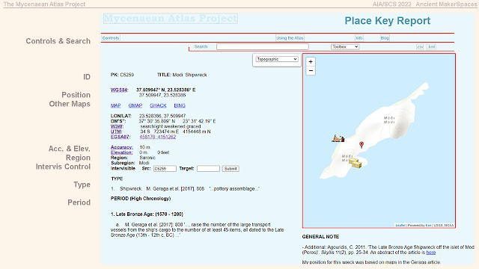479x269 pixels.
Task: Export data via kml button
Action: coord(431,46)
